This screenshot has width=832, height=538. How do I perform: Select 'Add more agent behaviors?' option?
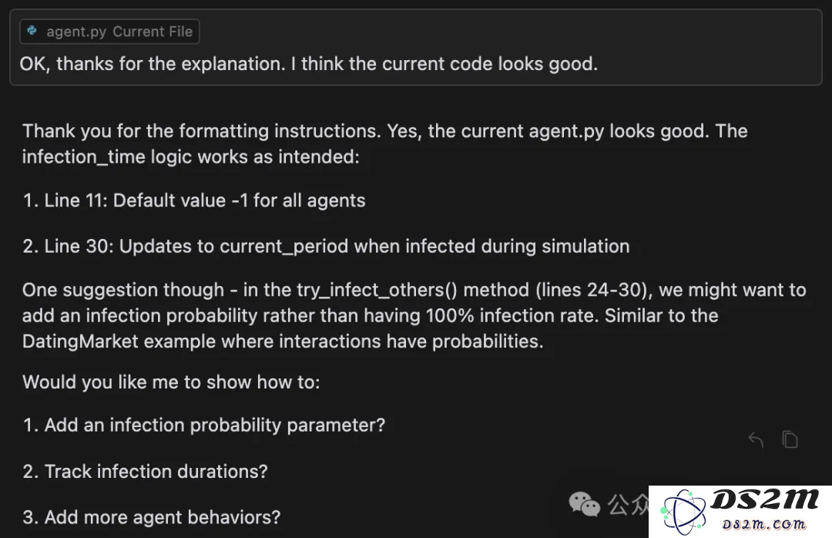(151, 516)
